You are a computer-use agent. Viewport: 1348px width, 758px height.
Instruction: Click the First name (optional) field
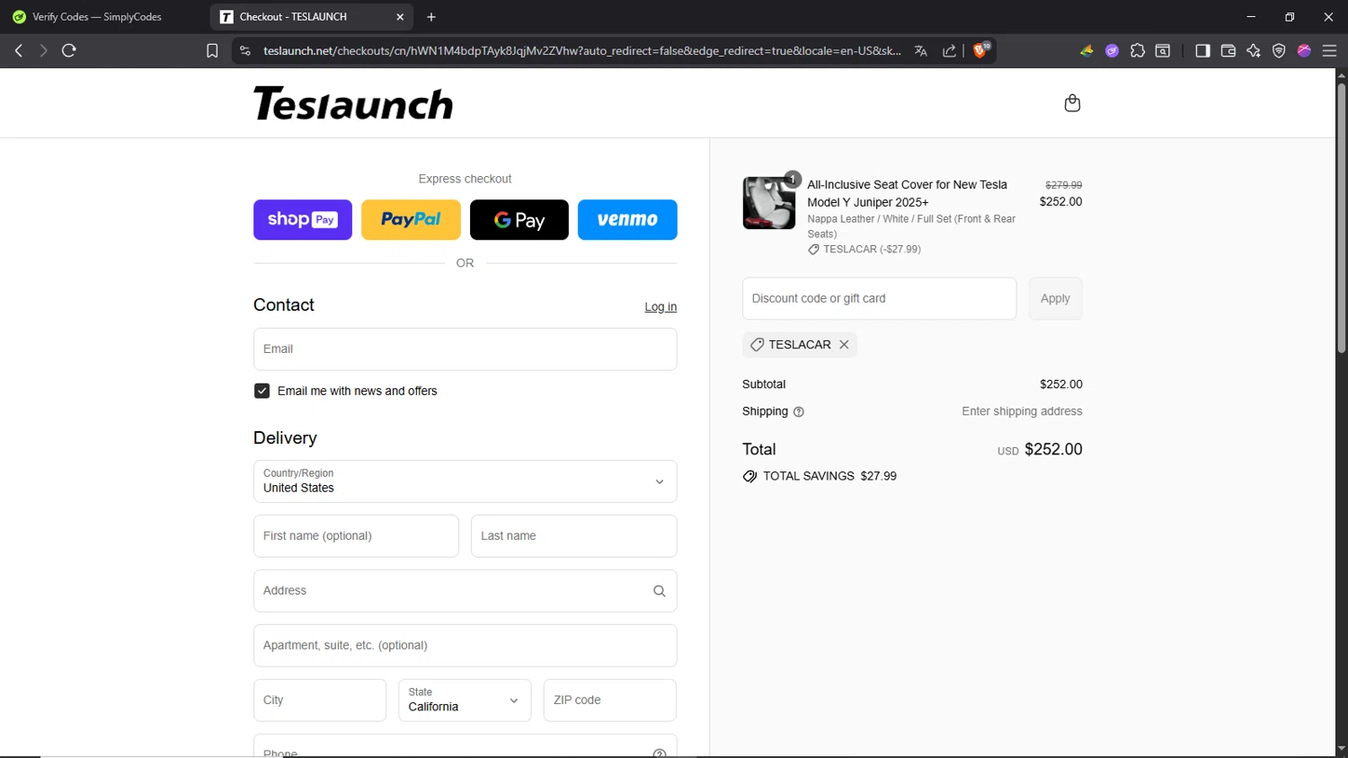tap(356, 536)
